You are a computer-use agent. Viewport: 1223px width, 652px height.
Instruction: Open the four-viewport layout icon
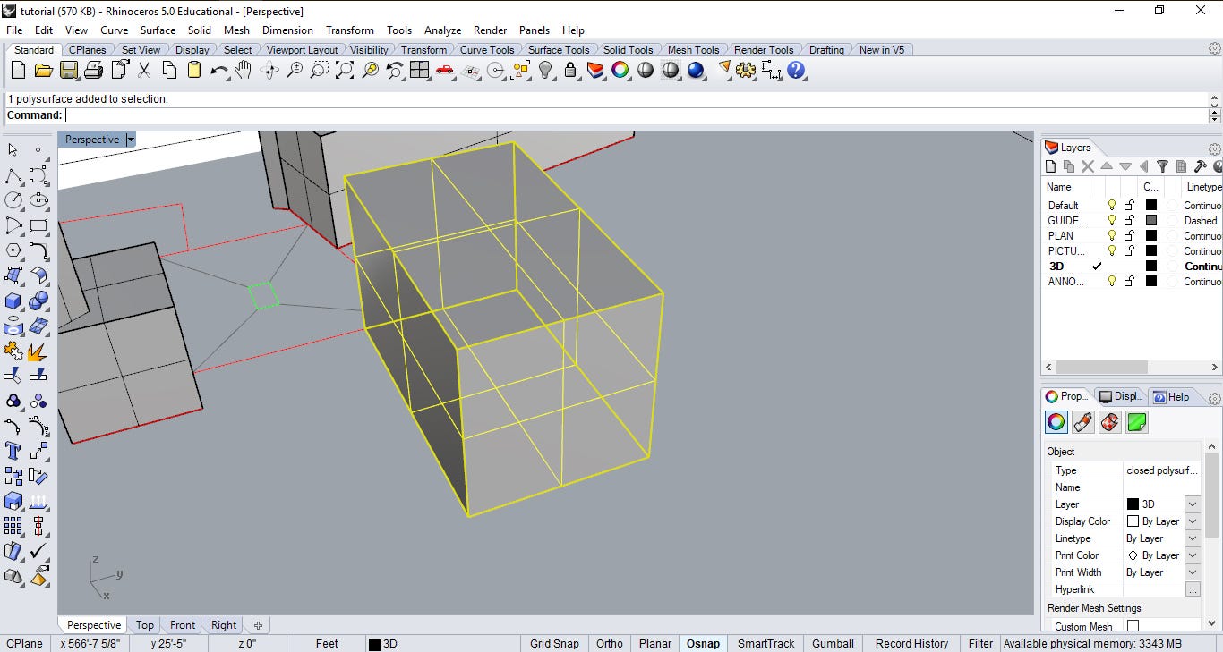point(420,71)
